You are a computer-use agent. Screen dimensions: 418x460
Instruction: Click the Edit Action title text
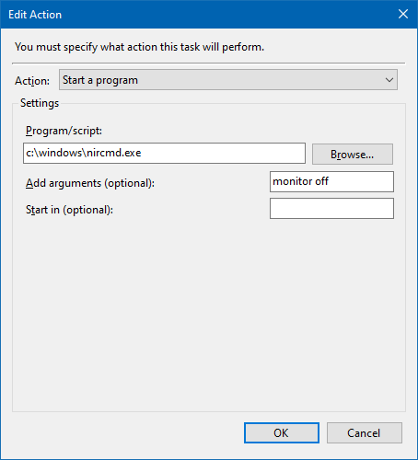pos(35,15)
